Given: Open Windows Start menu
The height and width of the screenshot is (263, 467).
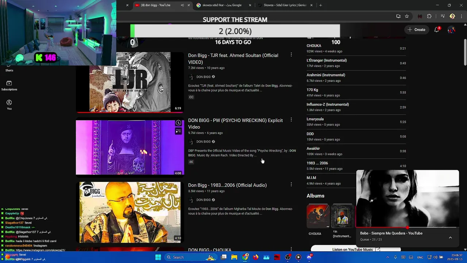Looking at the screenshot, I should click(158, 257).
